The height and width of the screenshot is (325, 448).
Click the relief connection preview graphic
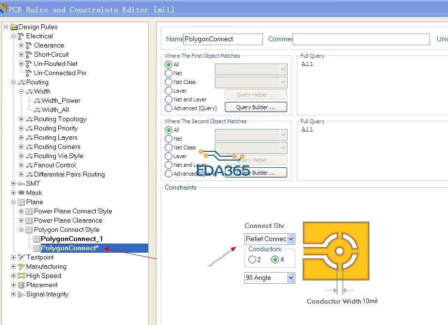[x=336, y=251]
